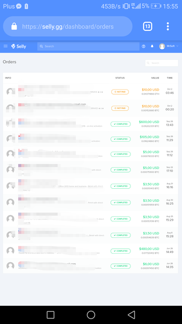This screenshot has width=182, height=324.
Task: Open the $600,00 USD completed order
Action: pos(90,124)
